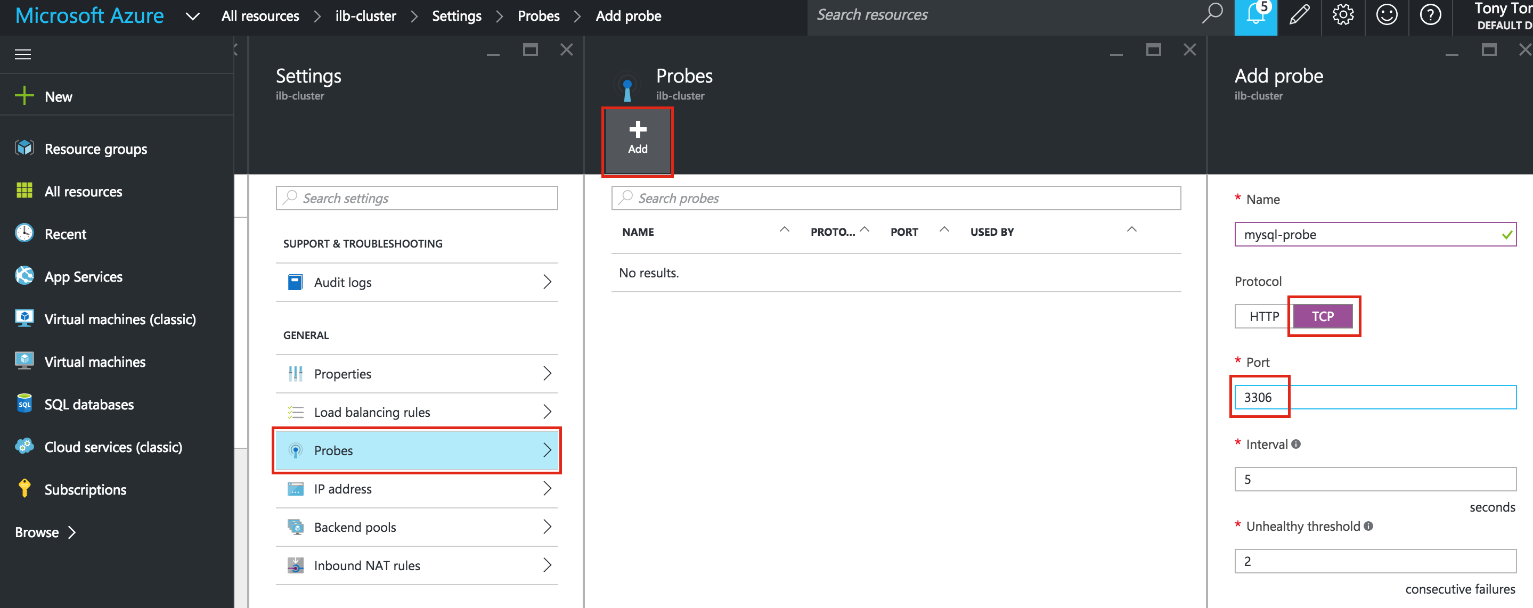Open the help question mark icon
This screenshot has width=1533, height=608.
point(1431,14)
